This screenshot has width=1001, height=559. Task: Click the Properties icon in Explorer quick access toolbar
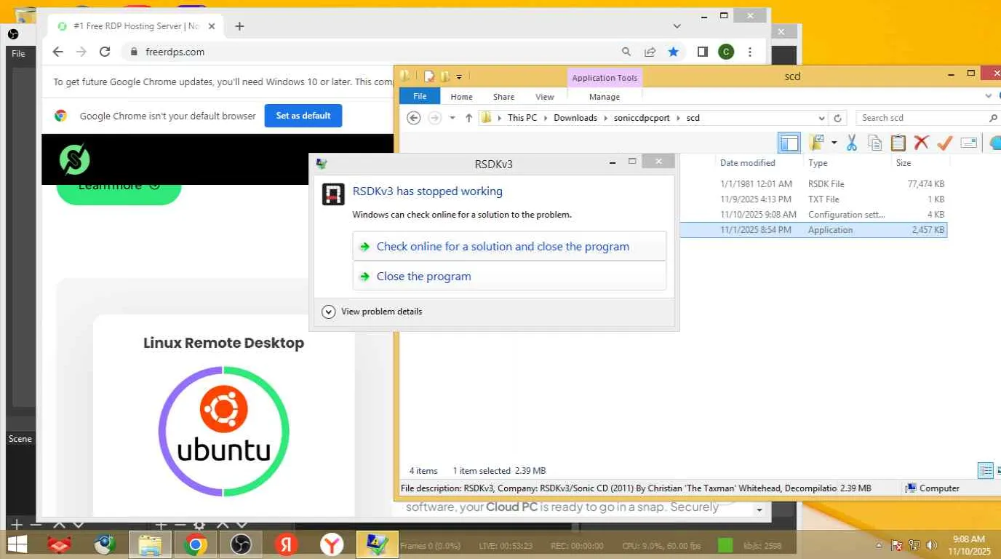pos(429,76)
